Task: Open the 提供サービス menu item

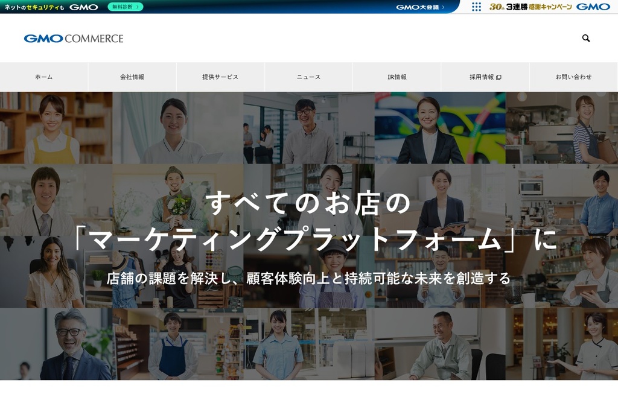Action: (220, 77)
